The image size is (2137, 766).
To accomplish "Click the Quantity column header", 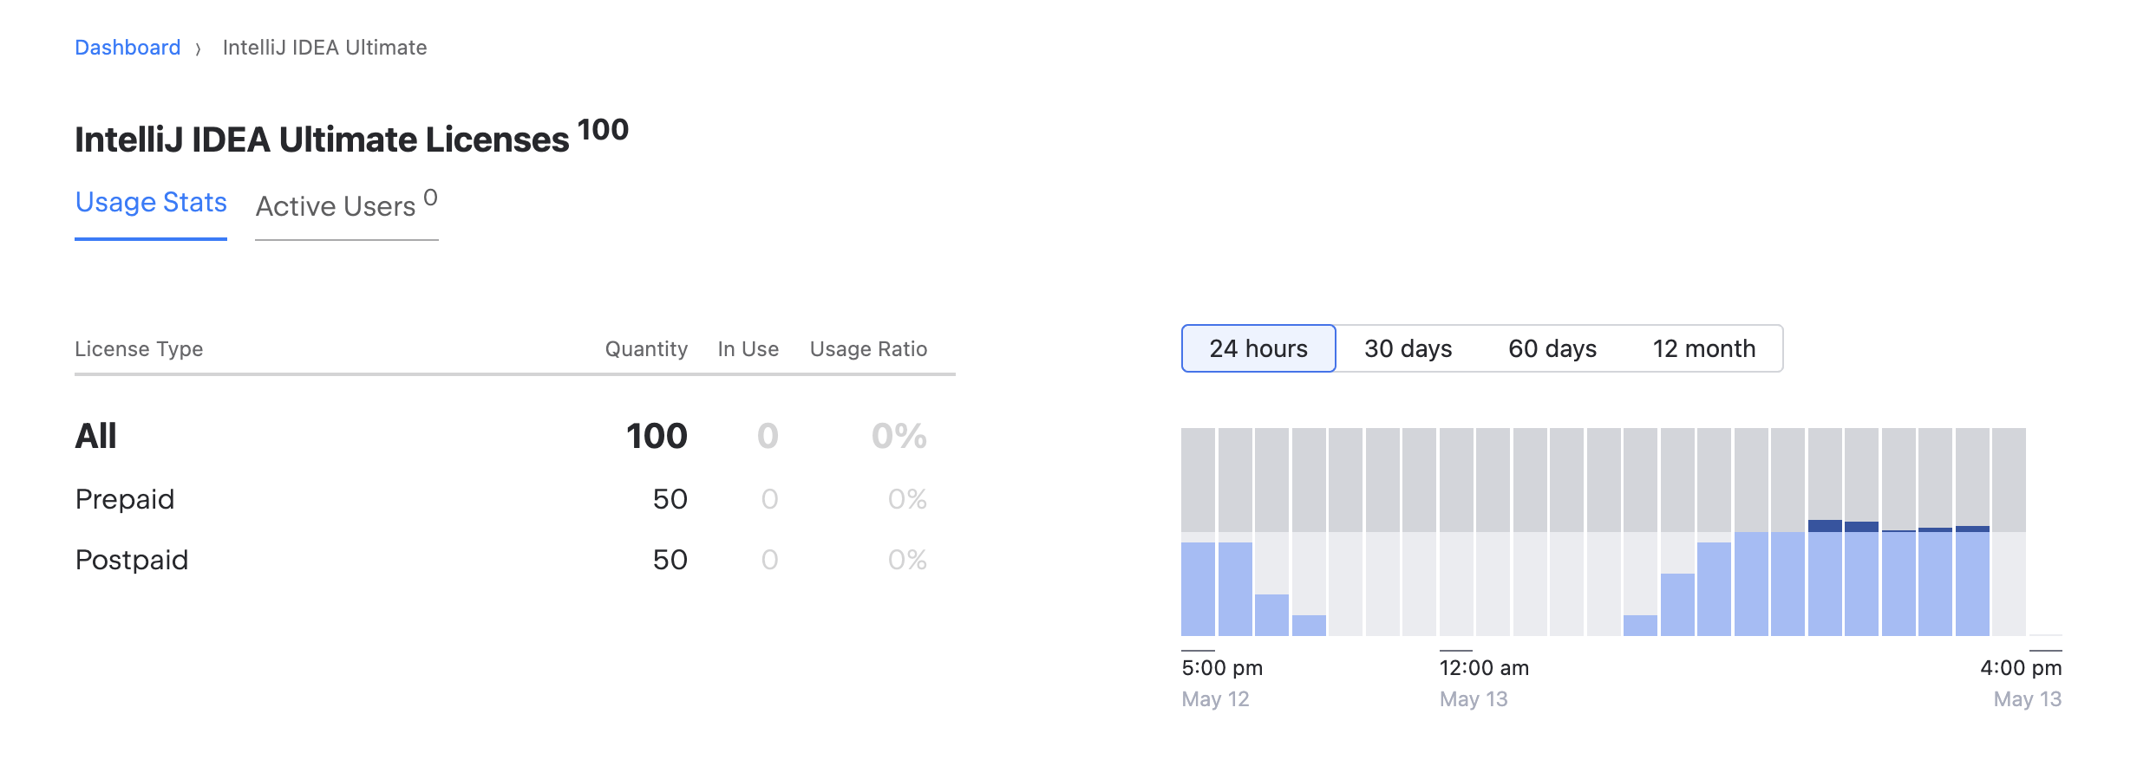I will tap(646, 349).
